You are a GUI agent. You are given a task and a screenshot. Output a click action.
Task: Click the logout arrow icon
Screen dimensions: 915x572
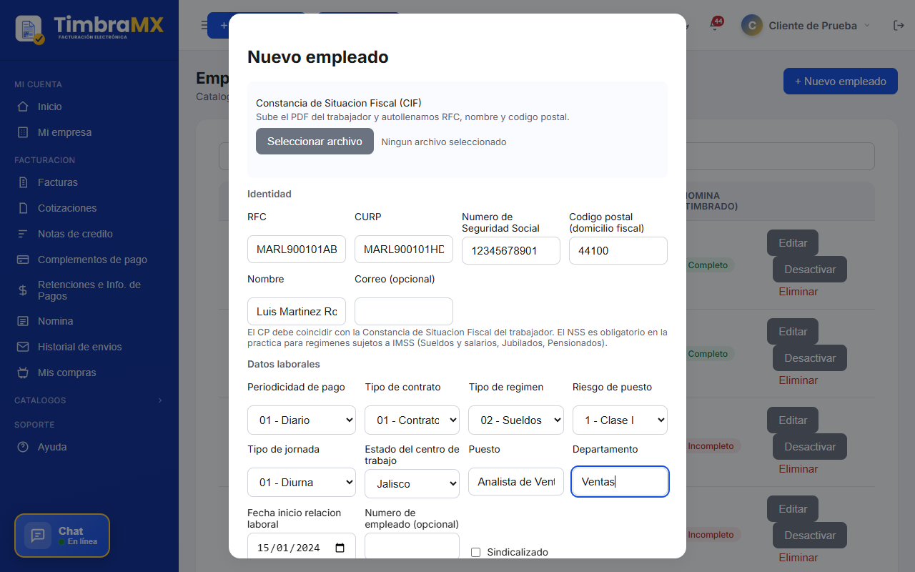pos(899,25)
